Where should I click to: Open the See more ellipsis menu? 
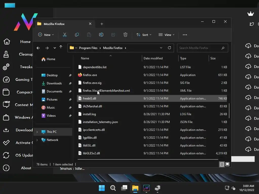click(185, 35)
